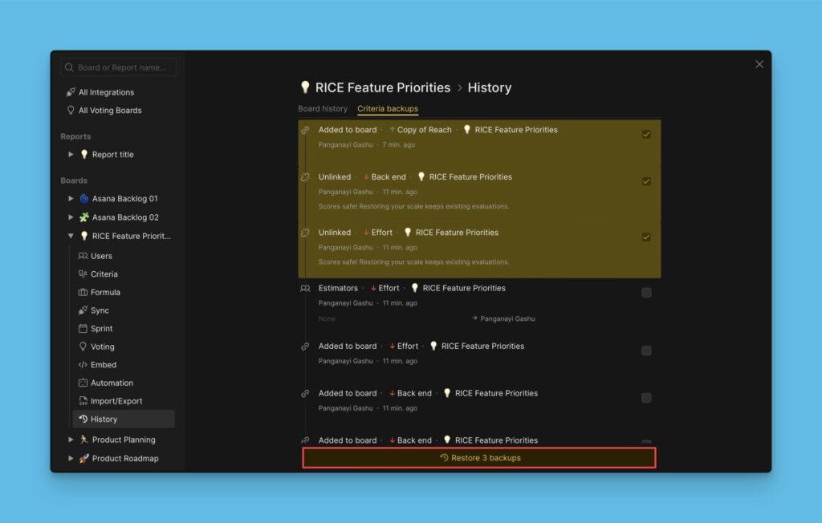Select the Criteria backups tab
This screenshot has height=523, width=822.
pos(388,108)
